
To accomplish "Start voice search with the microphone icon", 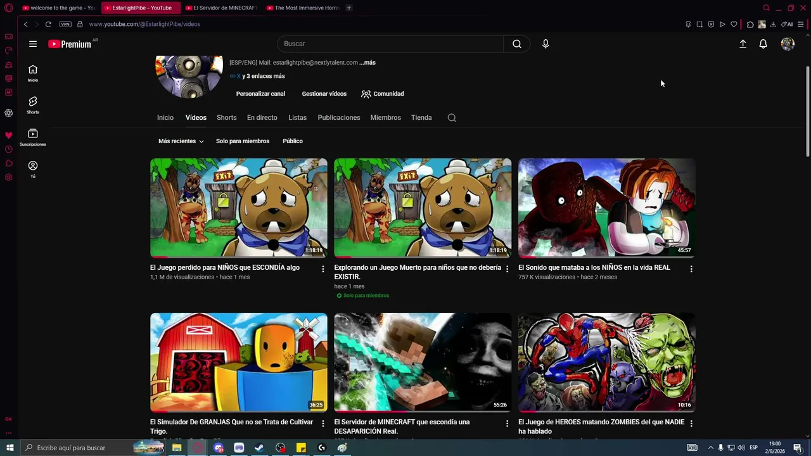I will tap(546, 44).
